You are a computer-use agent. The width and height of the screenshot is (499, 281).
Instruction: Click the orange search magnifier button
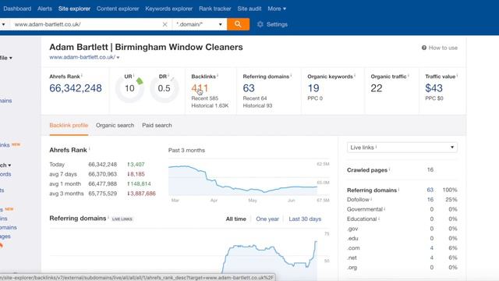click(x=238, y=24)
